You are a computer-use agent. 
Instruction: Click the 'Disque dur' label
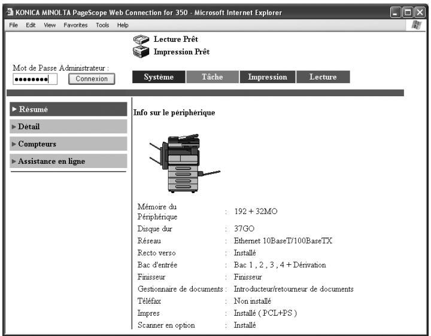tap(155, 228)
